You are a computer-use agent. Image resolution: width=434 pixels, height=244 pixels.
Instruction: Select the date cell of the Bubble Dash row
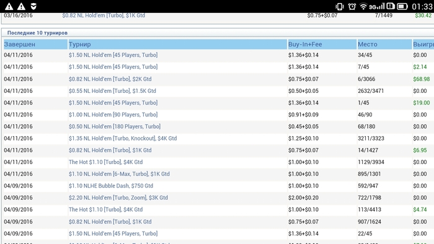(18, 186)
